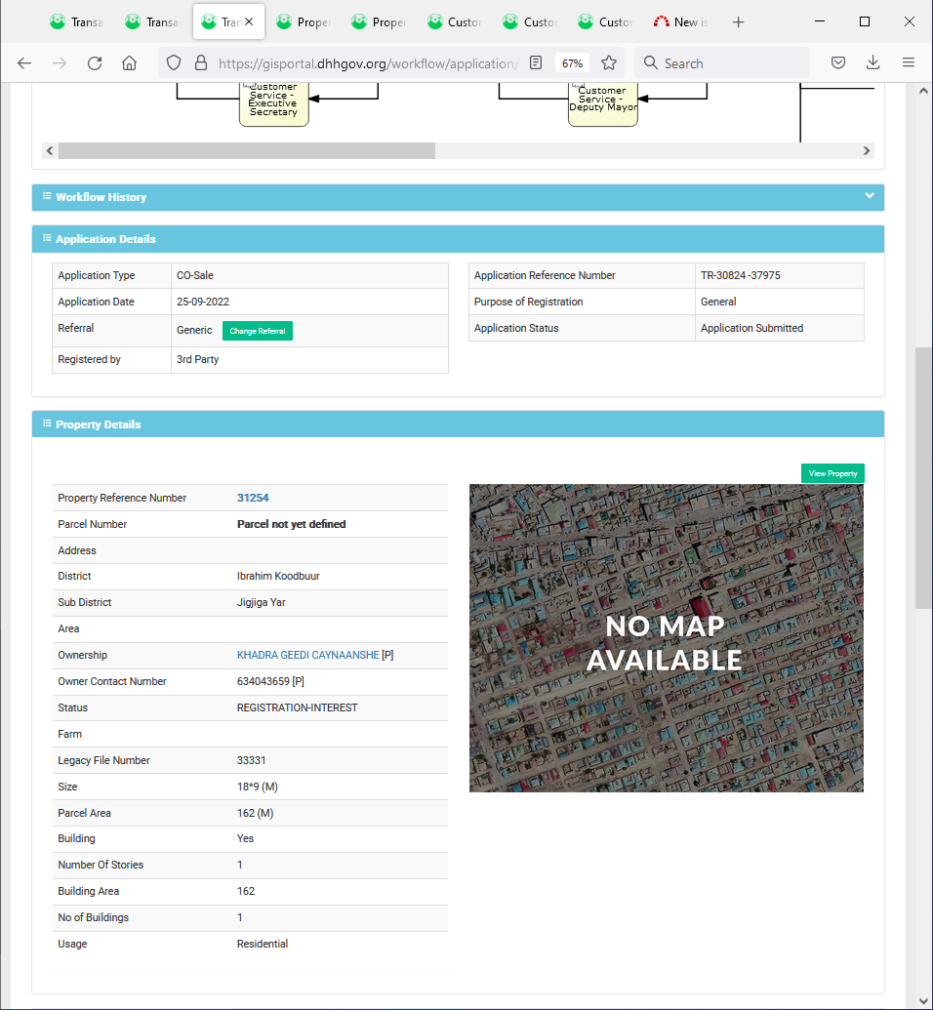Select the size value 18*9 (M)
Viewport: 933px width, 1010px height.
tap(257, 788)
